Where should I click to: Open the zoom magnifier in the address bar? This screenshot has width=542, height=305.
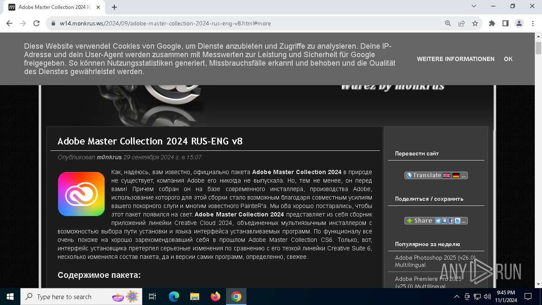tap(448, 23)
